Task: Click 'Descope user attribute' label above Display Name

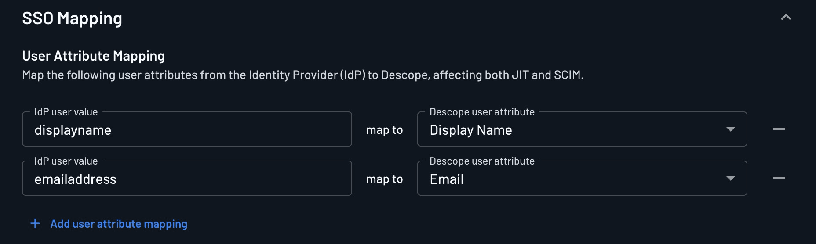Action: [x=482, y=112]
